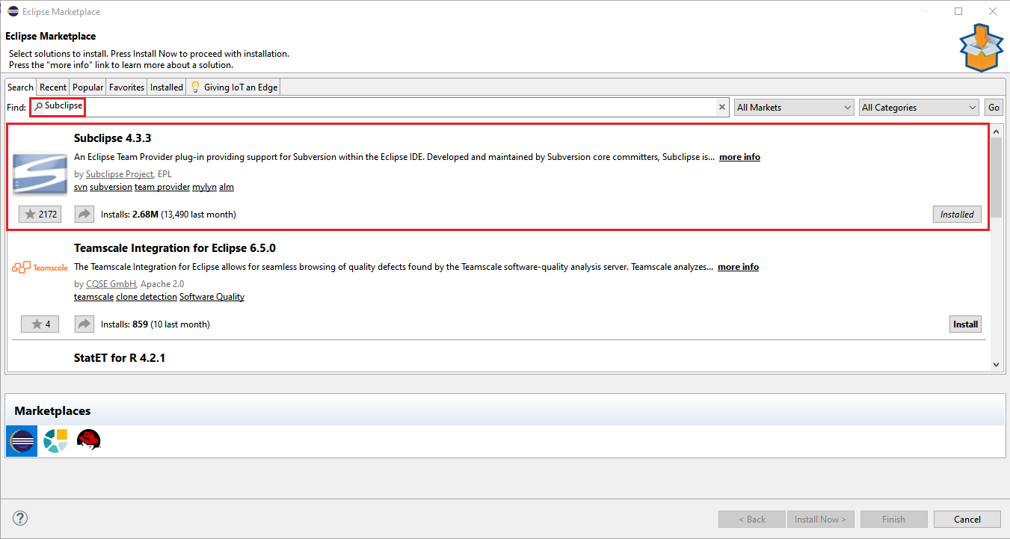This screenshot has height=539, width=1010.
Task: Open the Subclipse Project author link
Action: [x=120, y=174]
